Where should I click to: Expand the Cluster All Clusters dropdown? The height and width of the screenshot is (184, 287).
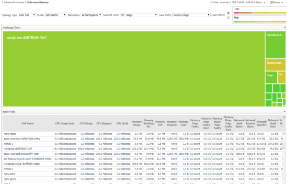coord(56,15)
